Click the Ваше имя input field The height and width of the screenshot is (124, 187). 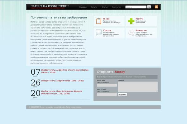107,85
